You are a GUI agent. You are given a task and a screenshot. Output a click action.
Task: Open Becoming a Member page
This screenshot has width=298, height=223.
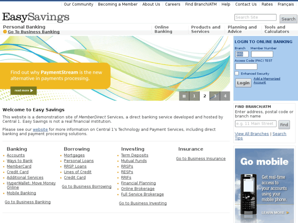(x=118, y=4)
